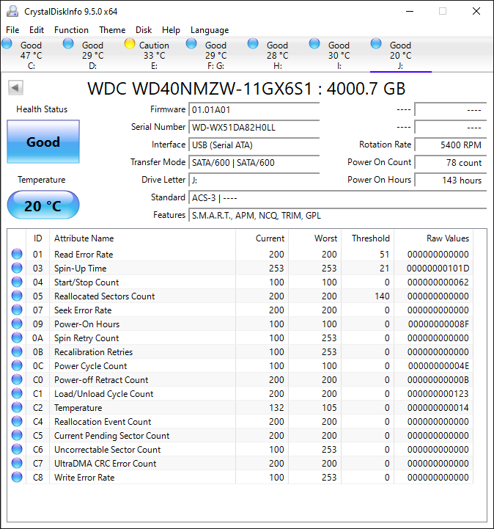Click status orb for Uncorrectable Sector Count
The image size is (494, 529).
(x=17, y=449)
